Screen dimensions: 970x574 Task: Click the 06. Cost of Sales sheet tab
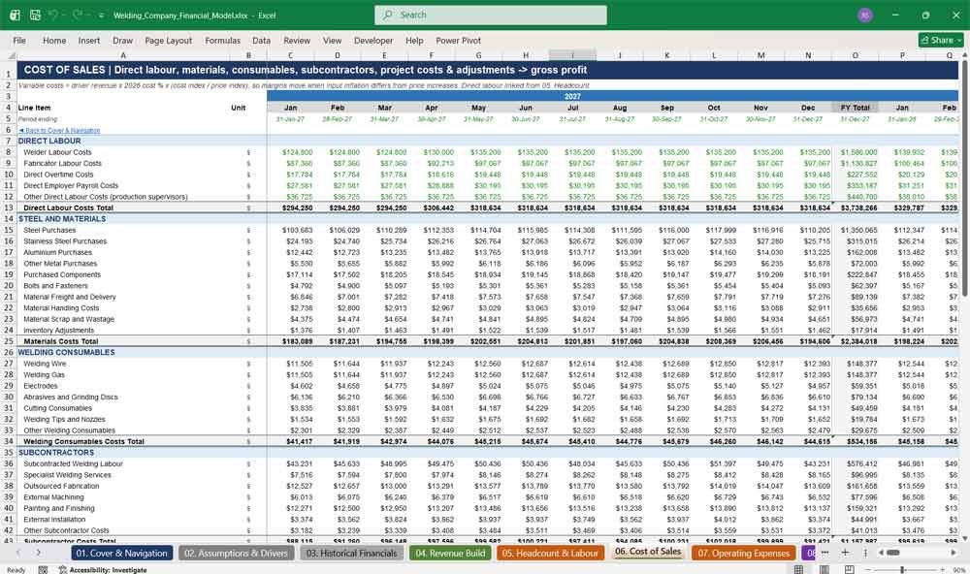pos(648,552)
